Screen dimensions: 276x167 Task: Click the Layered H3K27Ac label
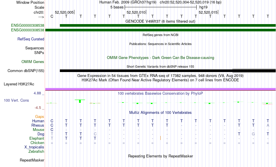[19, 84]
